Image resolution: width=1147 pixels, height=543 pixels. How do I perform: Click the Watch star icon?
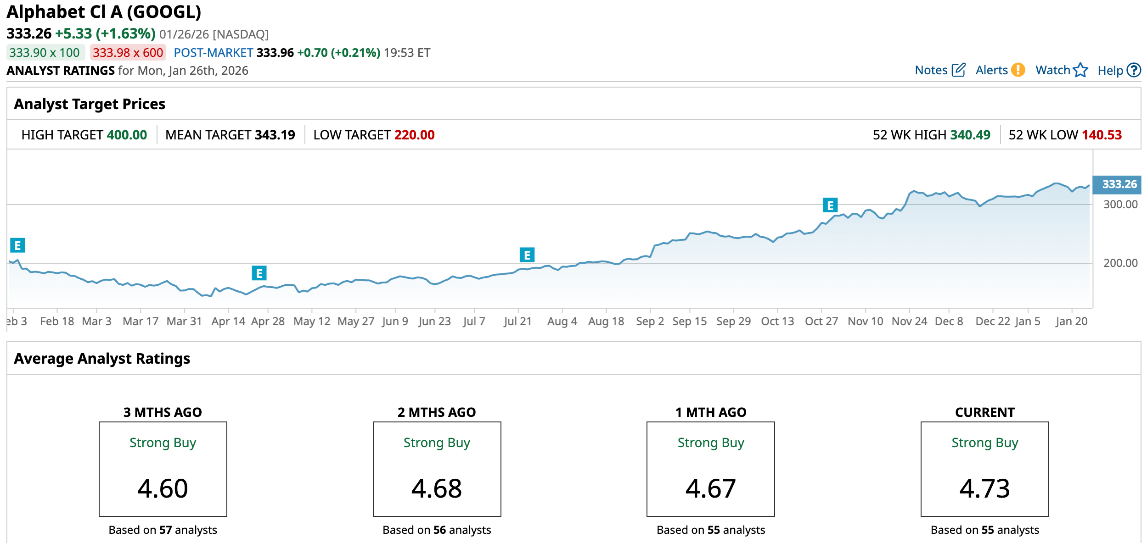tap(1081, 70)
